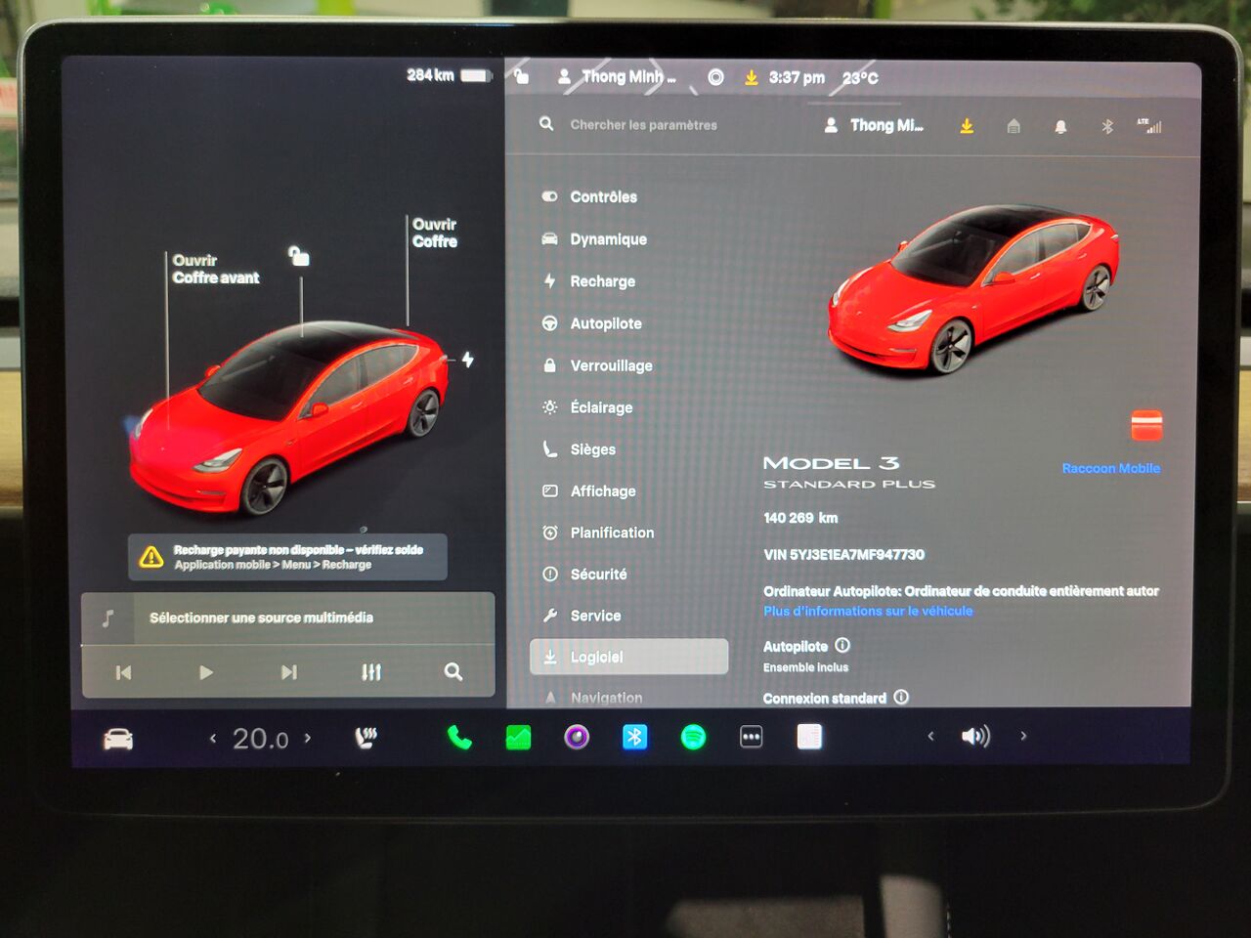Decrease temperature with left chevron
This screenshot has height=938, width=1251.
tap(213, 738)
